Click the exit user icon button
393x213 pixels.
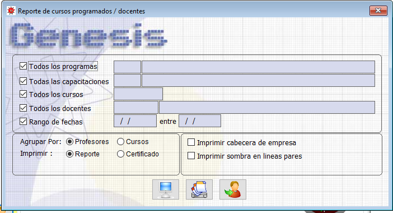[x=233, y=189]
